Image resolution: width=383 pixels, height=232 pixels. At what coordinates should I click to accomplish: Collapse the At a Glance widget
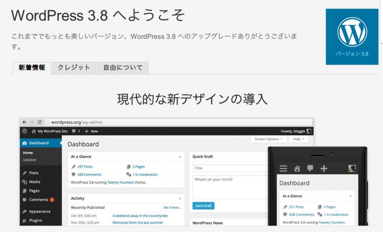180,157
